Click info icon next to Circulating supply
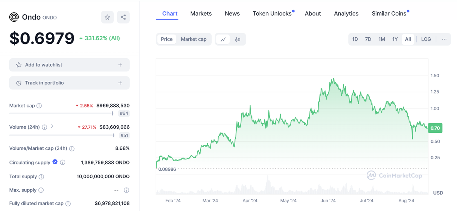Viewport: 457px width, 211px height. click(x=62, y=163)
